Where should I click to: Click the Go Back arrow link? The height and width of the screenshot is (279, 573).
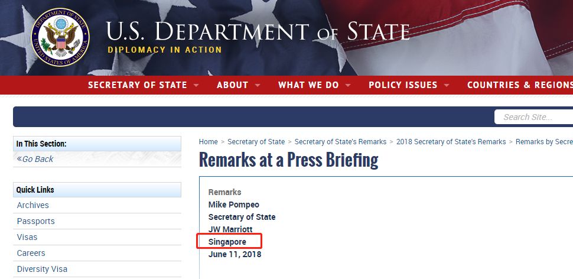click(x=35, y=159)
